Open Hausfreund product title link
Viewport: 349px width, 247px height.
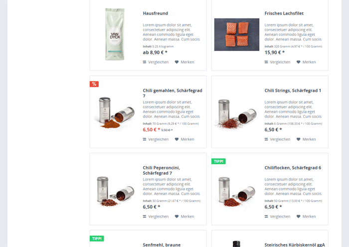[156, 13]
